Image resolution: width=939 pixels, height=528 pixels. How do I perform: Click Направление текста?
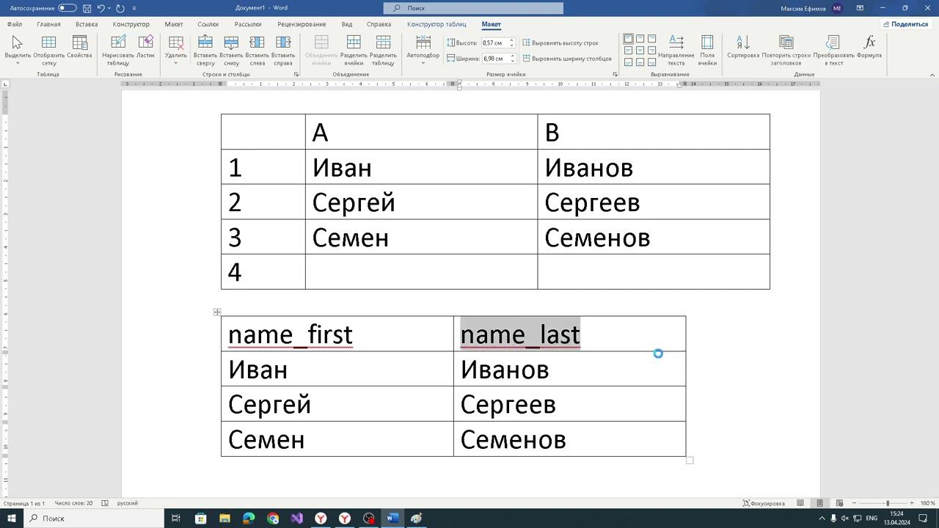pyautogui.click(x=676, y=50)
